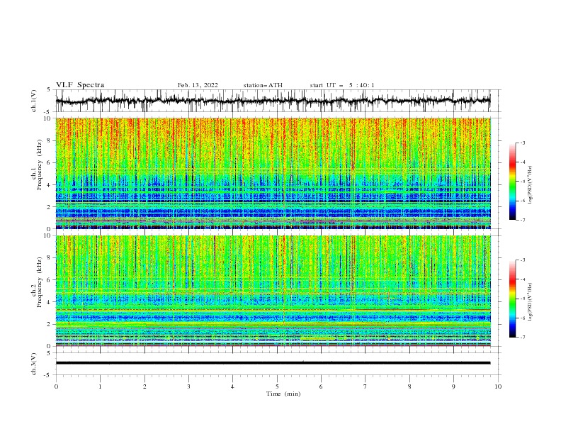
Task: Click the time axis tick label "1"
Action: click(x=100, y=386)
